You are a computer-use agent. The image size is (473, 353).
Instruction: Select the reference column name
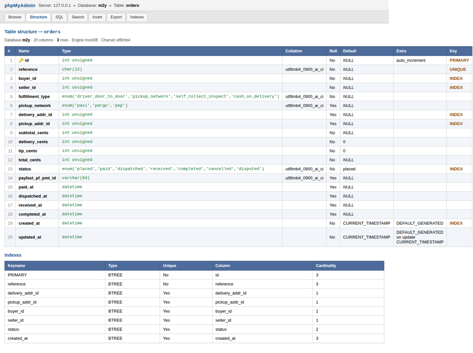[x=28, y=69]
